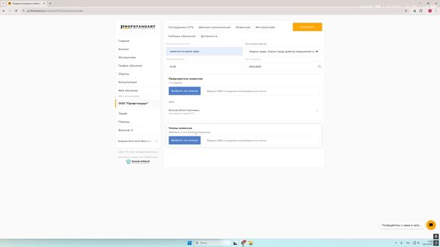Open the tab search arrow in browser
Image resolution: width=440 pixels, height=247 pixels.
tap(3, 3)
